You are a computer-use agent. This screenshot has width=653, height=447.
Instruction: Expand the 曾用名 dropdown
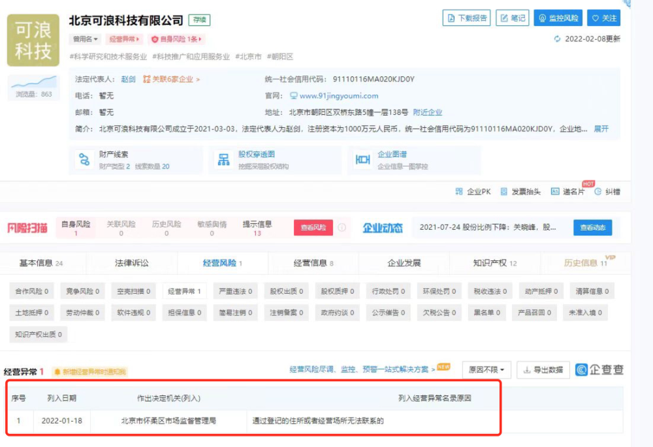pos(86,39)
